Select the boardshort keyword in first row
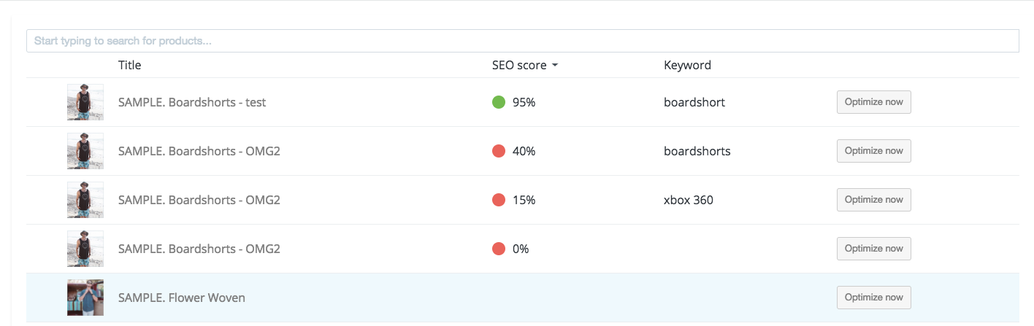Viewport: 1034px width, 326px height. coord(694,102)
